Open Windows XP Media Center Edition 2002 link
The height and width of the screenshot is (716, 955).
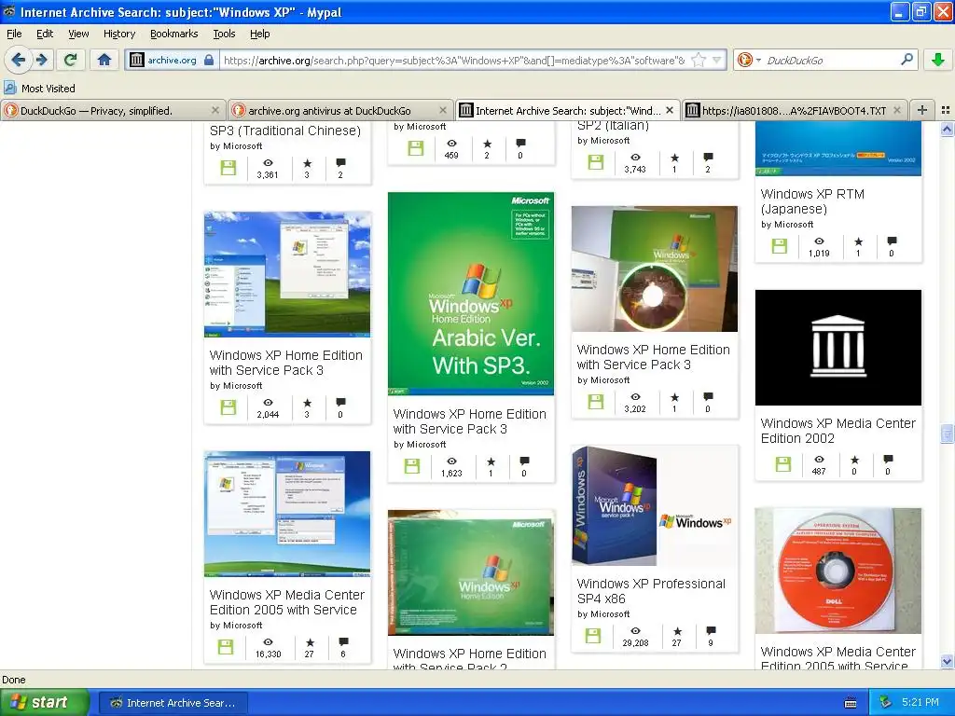pyautogui.click(x=837, y=431)
